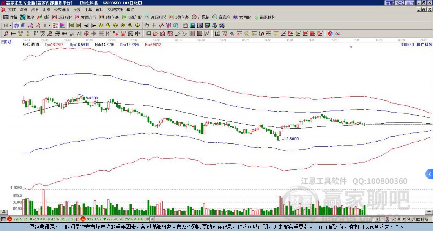
Task: Expand the candlestick style dropdown arrow
Action: click(49, 26)
